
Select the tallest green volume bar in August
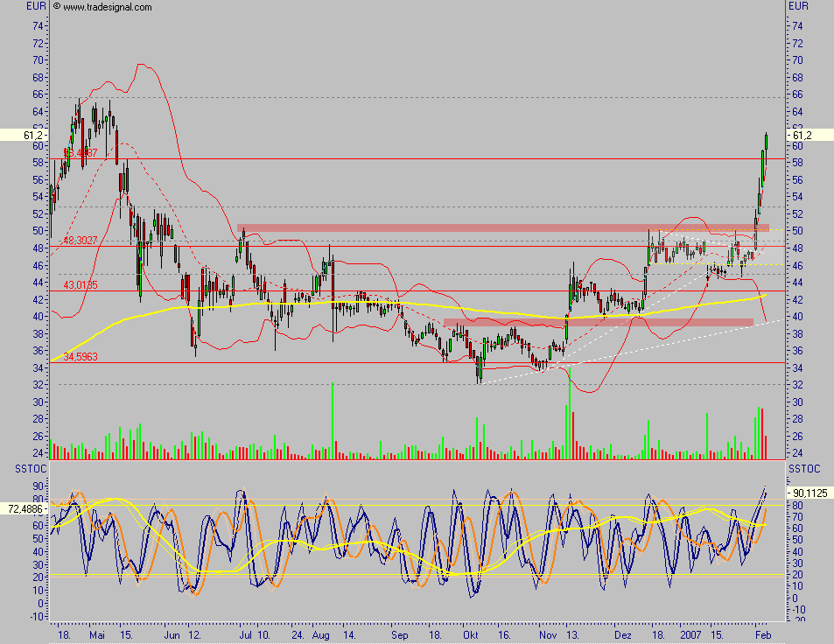point(333,418)
